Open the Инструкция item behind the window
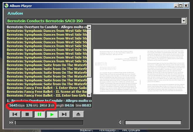 (x=131, y=131)
